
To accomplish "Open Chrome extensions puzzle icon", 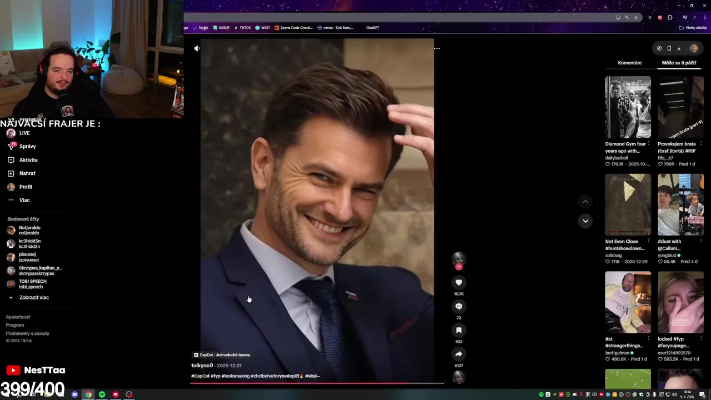I will [670, 17].
